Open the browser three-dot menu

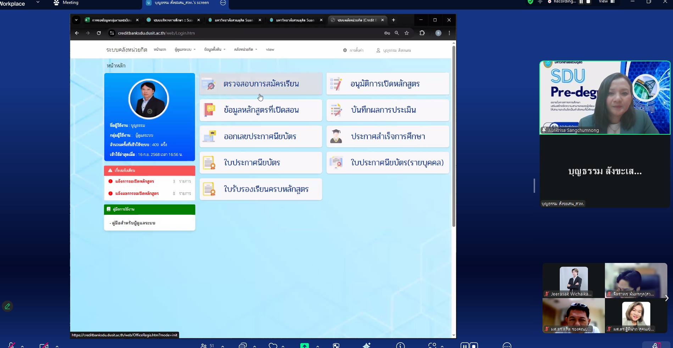point(449,33)
